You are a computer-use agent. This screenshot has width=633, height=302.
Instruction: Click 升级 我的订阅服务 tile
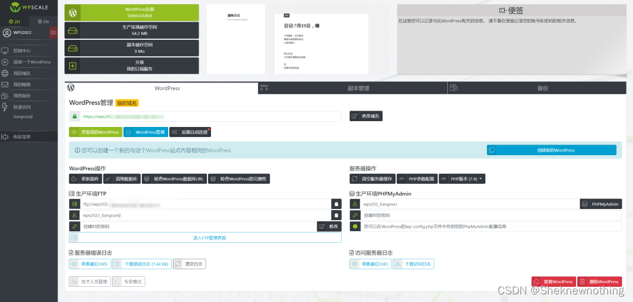[132, 66]
